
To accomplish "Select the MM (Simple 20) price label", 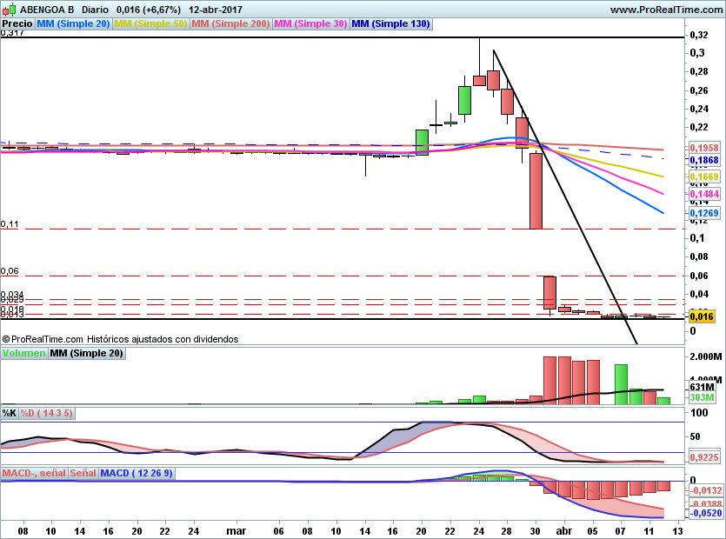I will (x=74, y=24).
